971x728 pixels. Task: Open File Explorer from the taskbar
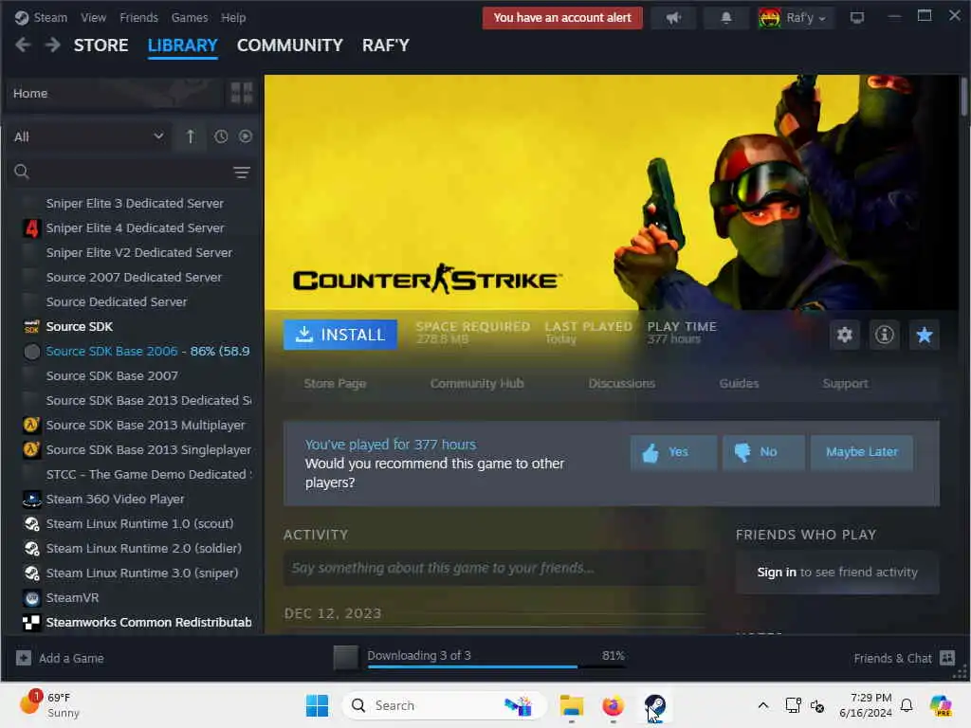[571, 705]
